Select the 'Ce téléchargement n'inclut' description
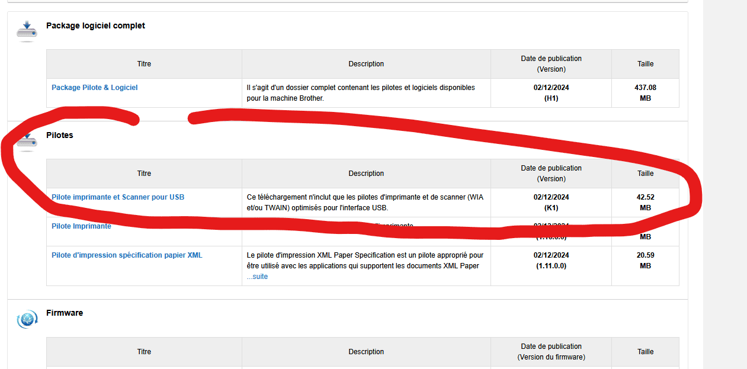The width and height of the screenshot is (747, 369). tap(366, 203)
